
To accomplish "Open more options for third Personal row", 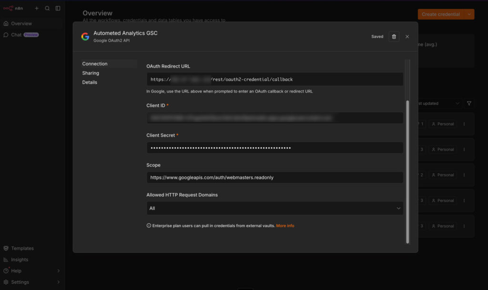I will click(464, 175).
